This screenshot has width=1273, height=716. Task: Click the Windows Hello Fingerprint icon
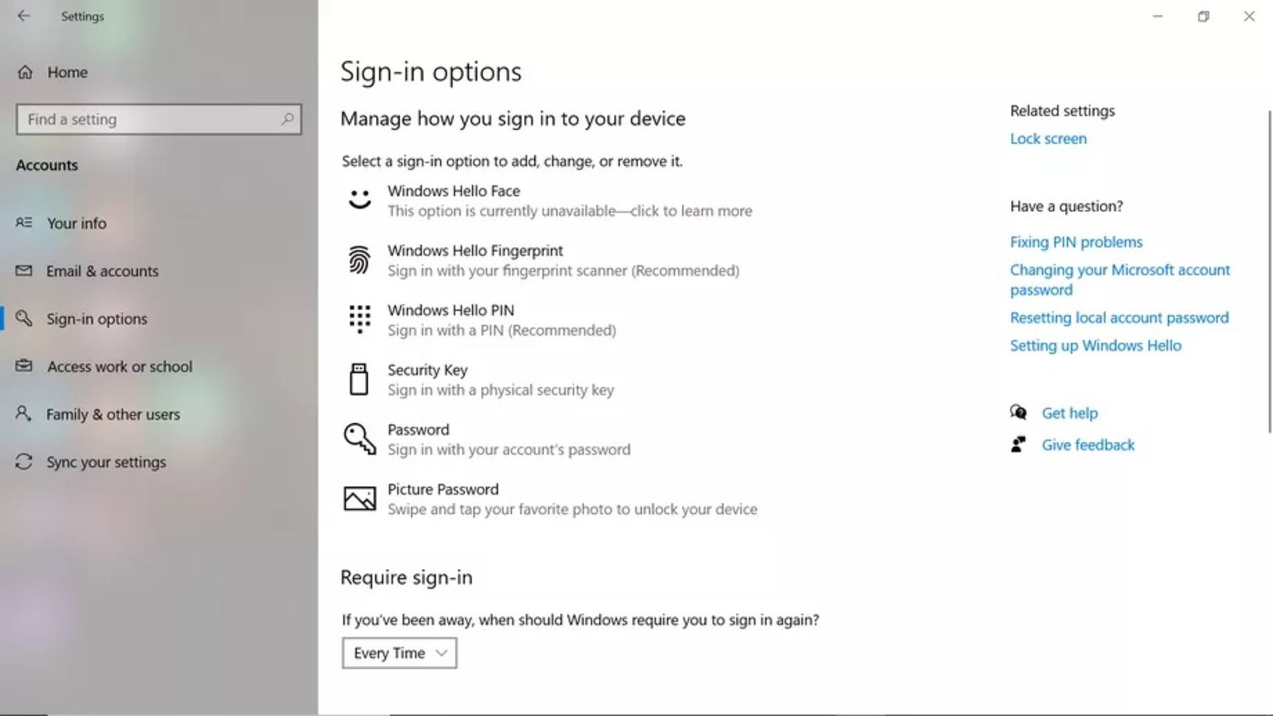point(359,260)
